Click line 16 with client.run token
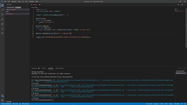Image resolution: width=187 pixels, height=105 pixels. [64, 37]
